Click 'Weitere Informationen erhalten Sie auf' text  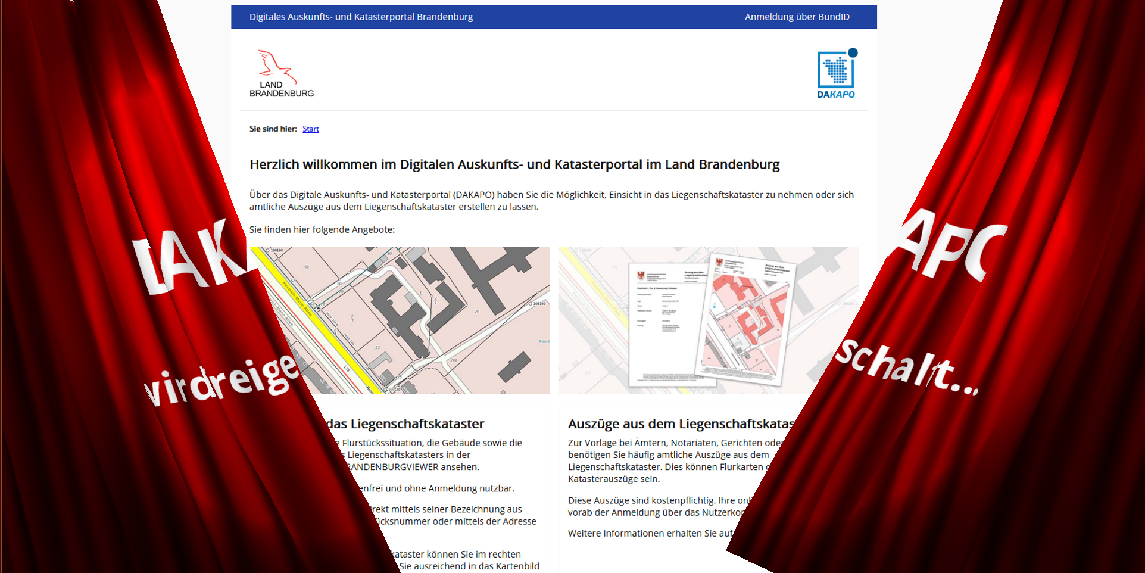click(x=650, y=533)
